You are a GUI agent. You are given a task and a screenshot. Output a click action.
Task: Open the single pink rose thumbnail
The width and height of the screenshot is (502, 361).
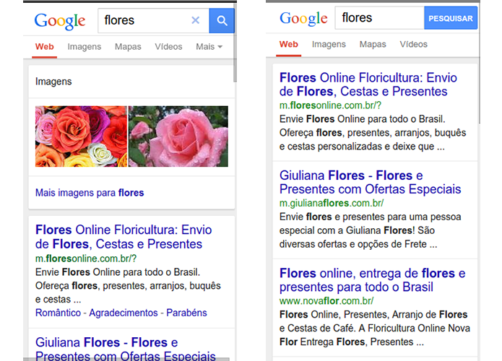click(x=178, y=136)
